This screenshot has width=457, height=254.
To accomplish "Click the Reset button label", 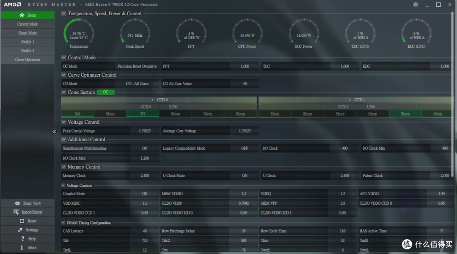I will click(32, 221).
